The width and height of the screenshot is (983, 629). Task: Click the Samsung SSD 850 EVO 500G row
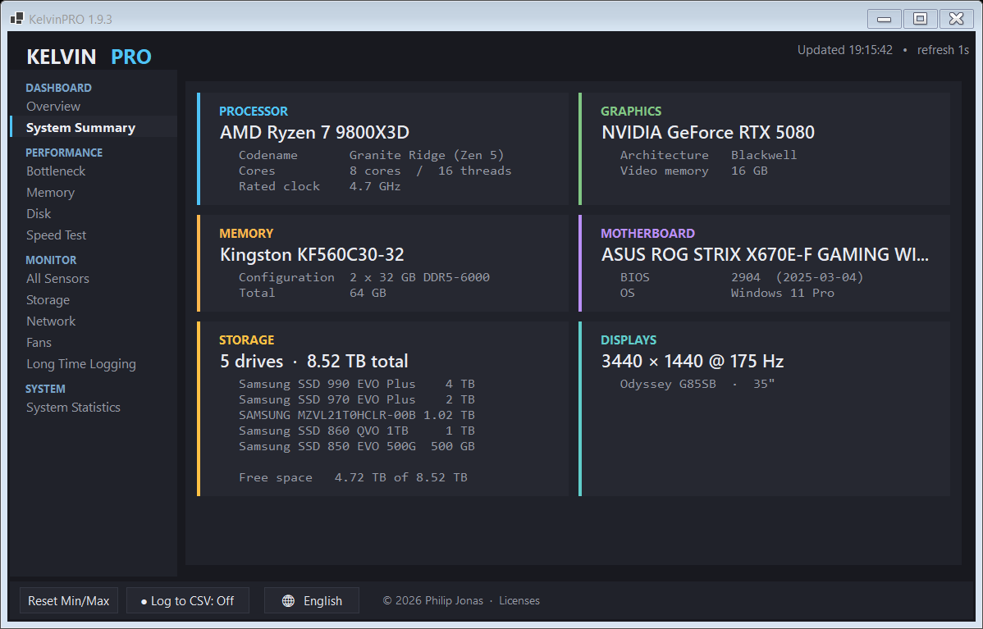coord(357,446)
